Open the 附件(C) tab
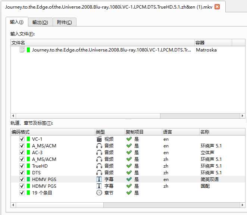This screenshot has width=247, height=215. (65, 22)
